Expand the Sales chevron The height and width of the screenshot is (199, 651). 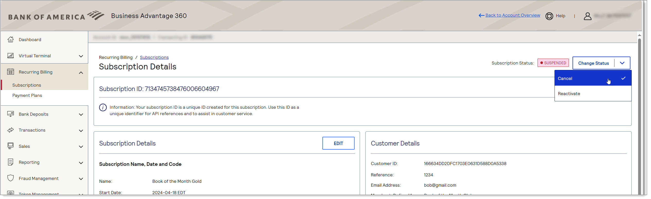coord(81,147)
